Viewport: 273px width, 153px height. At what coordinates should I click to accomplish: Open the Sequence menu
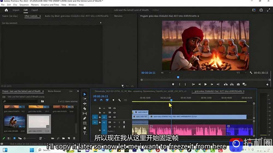[x=24, y=5]
